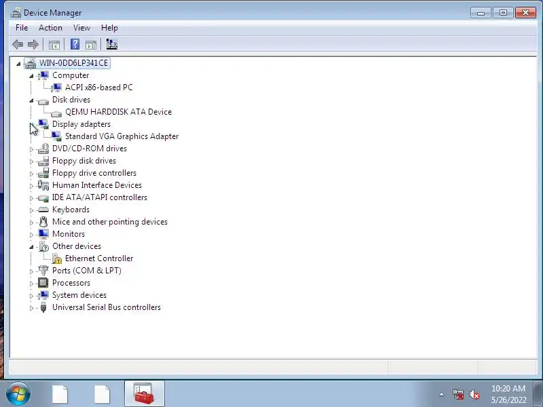Click the Ports (COM & LPT) icon
This screenshot has height=407, width=543.
(x=43, y=270)
